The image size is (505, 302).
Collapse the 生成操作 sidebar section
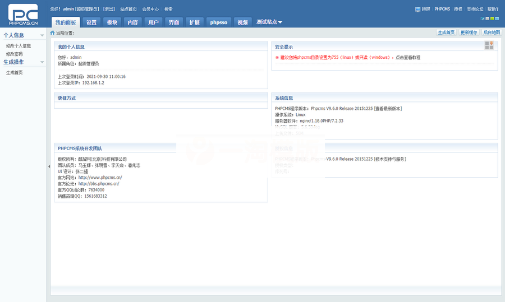(42, 62)
